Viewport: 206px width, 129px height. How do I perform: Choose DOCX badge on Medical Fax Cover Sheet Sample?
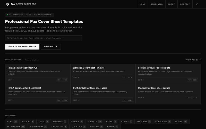point(195,98)
